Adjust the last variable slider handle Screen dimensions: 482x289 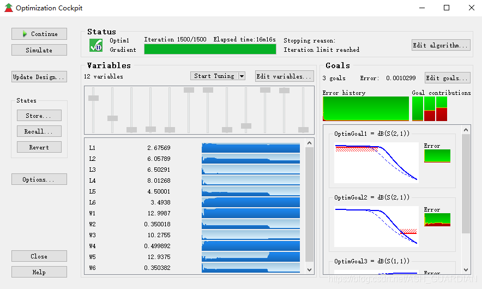click(303, 130)
